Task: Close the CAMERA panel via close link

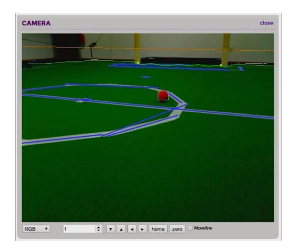Action: point(266,23)
